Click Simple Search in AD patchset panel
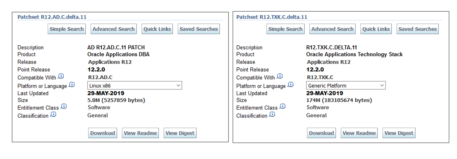This screenshot has width=457, height=159. (67, 29)
